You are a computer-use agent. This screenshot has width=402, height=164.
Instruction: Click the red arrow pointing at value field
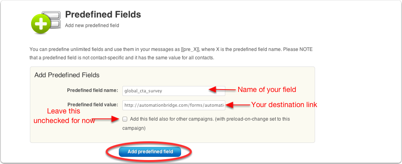tap(237, 105)
